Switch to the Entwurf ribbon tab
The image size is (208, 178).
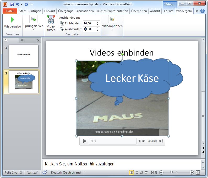[50, 11]
